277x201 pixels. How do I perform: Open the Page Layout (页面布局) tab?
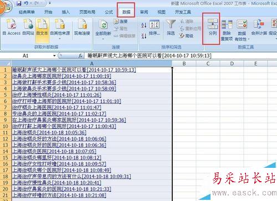click(88, 12)
